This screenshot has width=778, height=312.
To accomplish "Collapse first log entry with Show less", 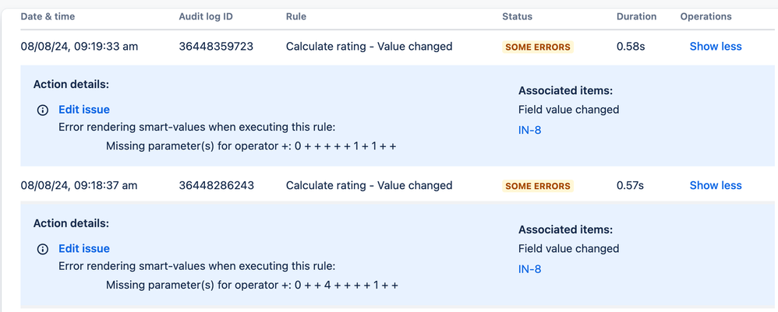I will (x=716, y=47).
